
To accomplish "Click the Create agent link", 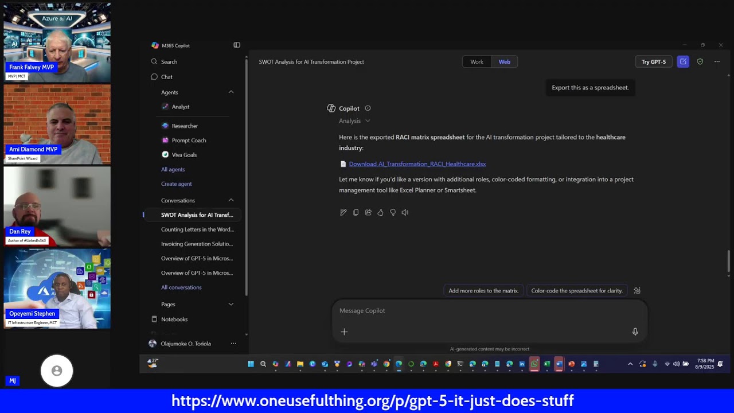I will pyautogui.click(x=176, y=184).
